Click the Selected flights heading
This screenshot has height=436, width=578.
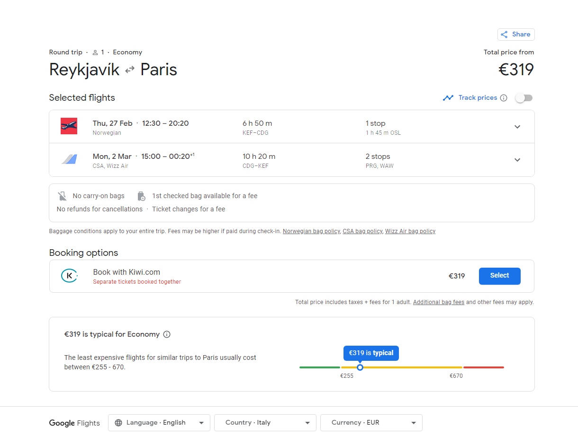(82, 98)
